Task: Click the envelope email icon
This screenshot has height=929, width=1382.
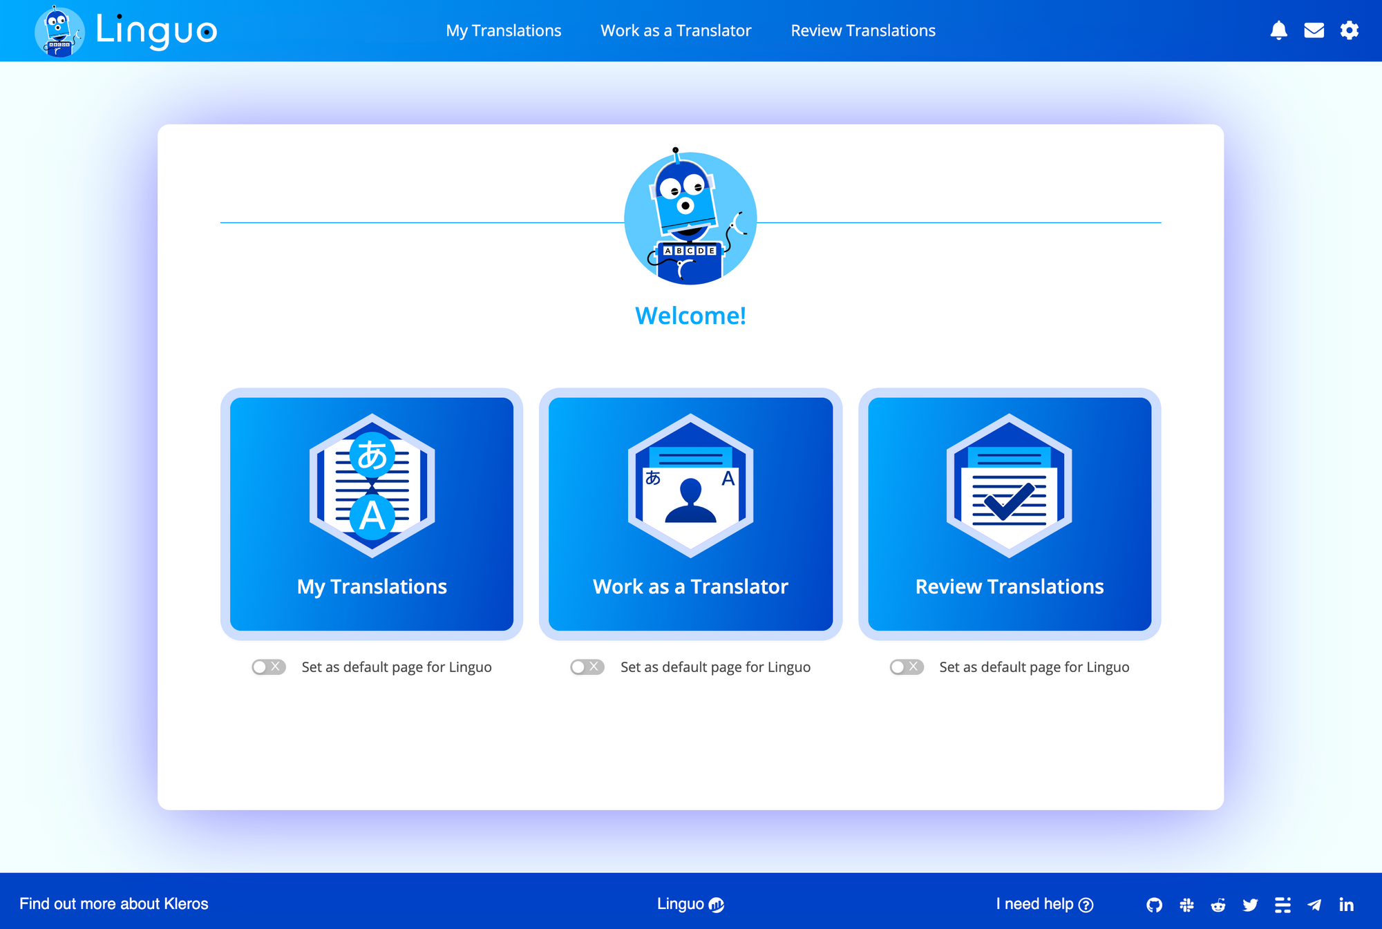Action: 1314,30
